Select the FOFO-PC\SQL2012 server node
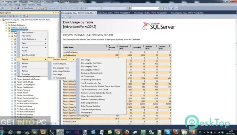237x135 pixels. [28, 20]
